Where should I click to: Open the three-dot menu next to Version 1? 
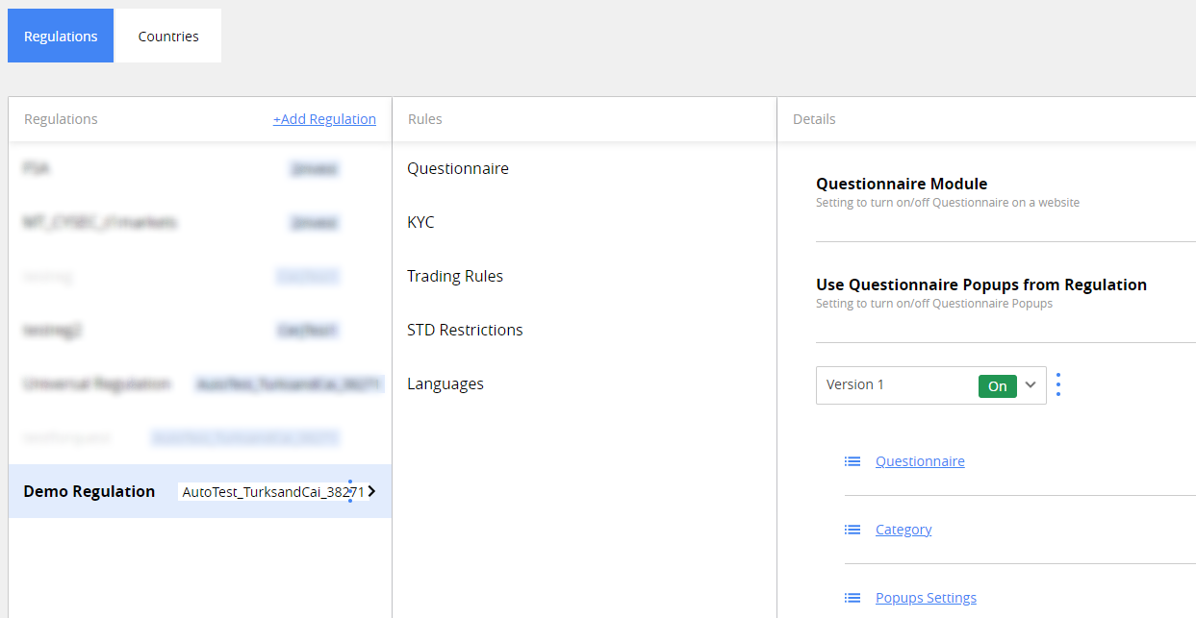click(x=1057, y=383)
